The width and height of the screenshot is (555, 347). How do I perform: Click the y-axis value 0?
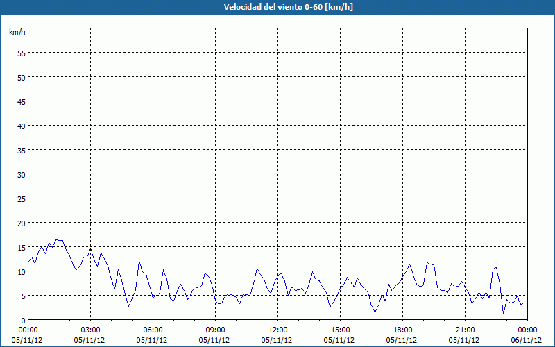pos(24,321)
